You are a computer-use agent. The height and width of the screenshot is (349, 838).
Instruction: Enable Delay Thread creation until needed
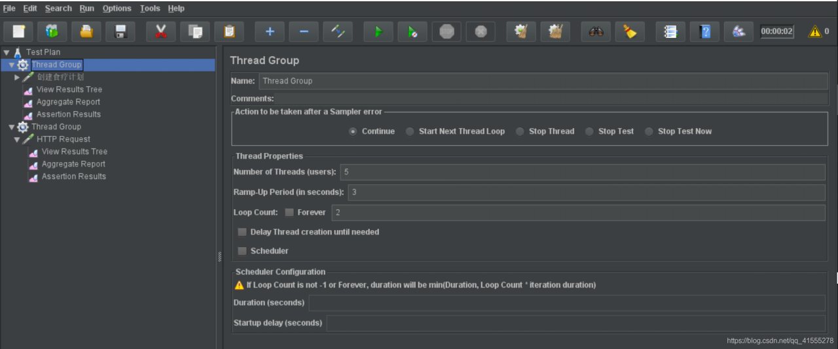pyautogui.click(x=242, y=232)
